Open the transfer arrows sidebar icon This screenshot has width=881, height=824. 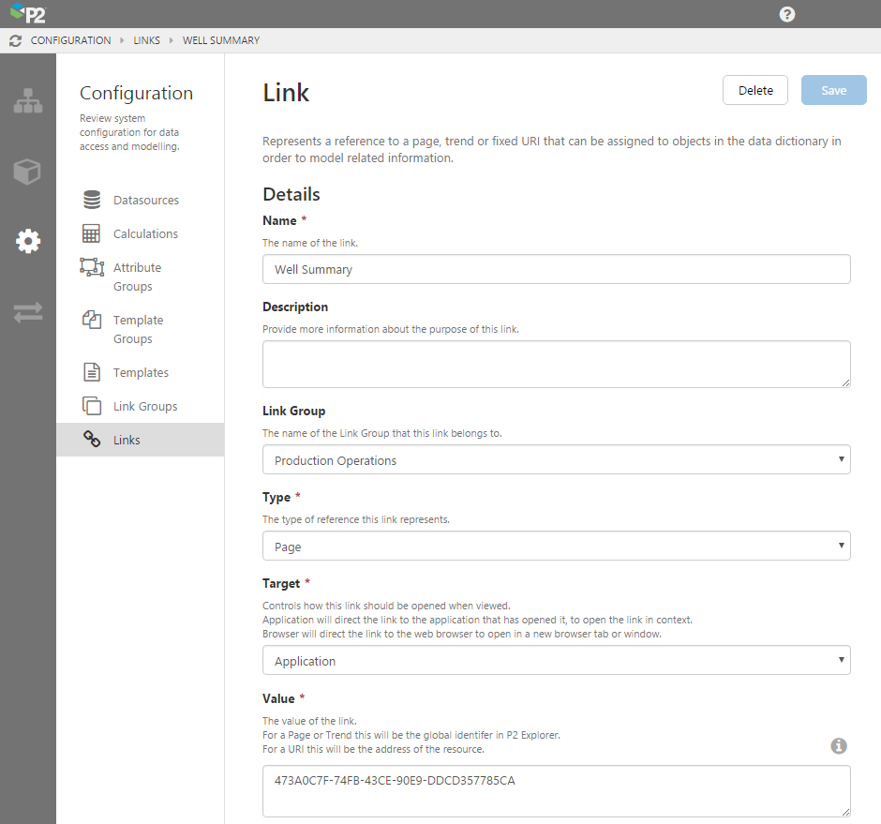28,313
